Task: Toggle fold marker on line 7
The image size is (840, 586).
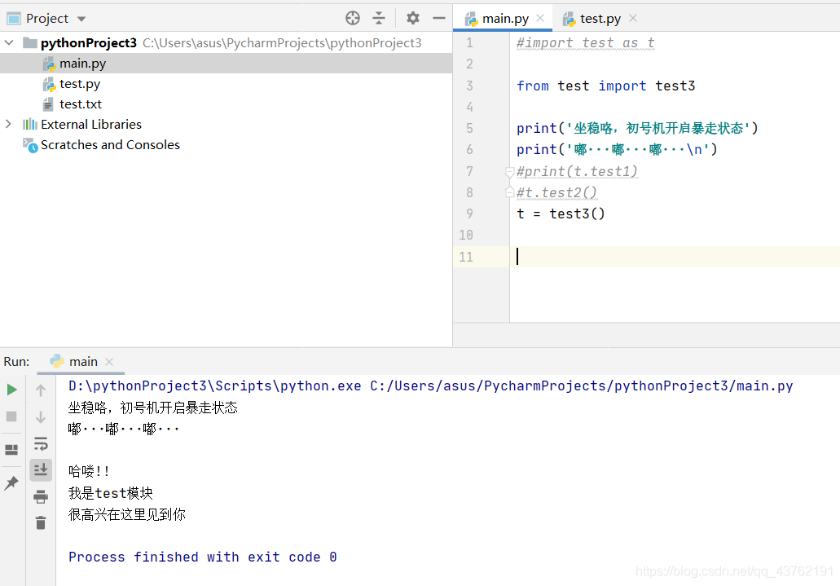Action: tap(510, 172)
